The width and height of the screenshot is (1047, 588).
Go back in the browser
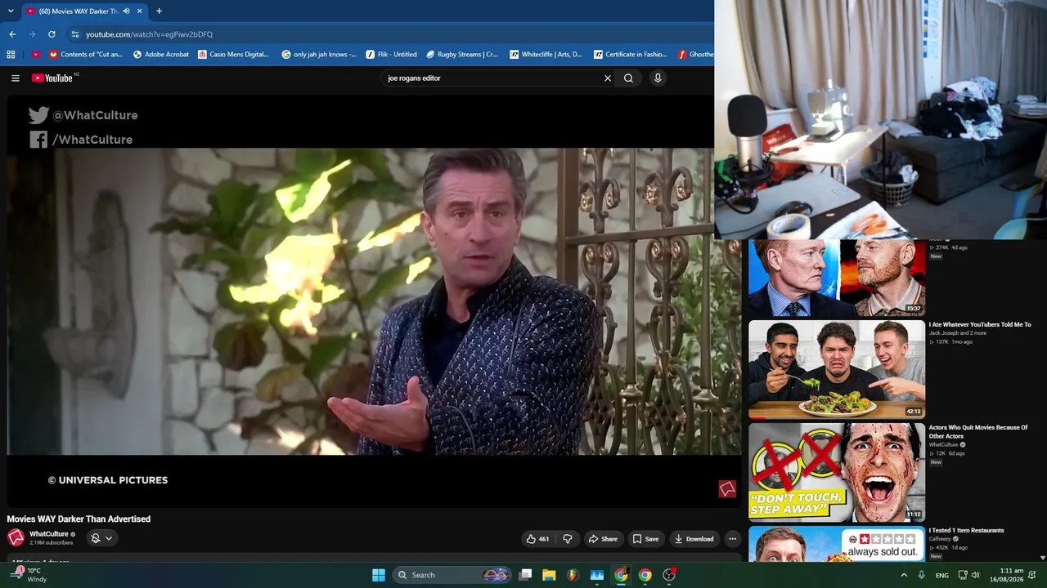12,34
